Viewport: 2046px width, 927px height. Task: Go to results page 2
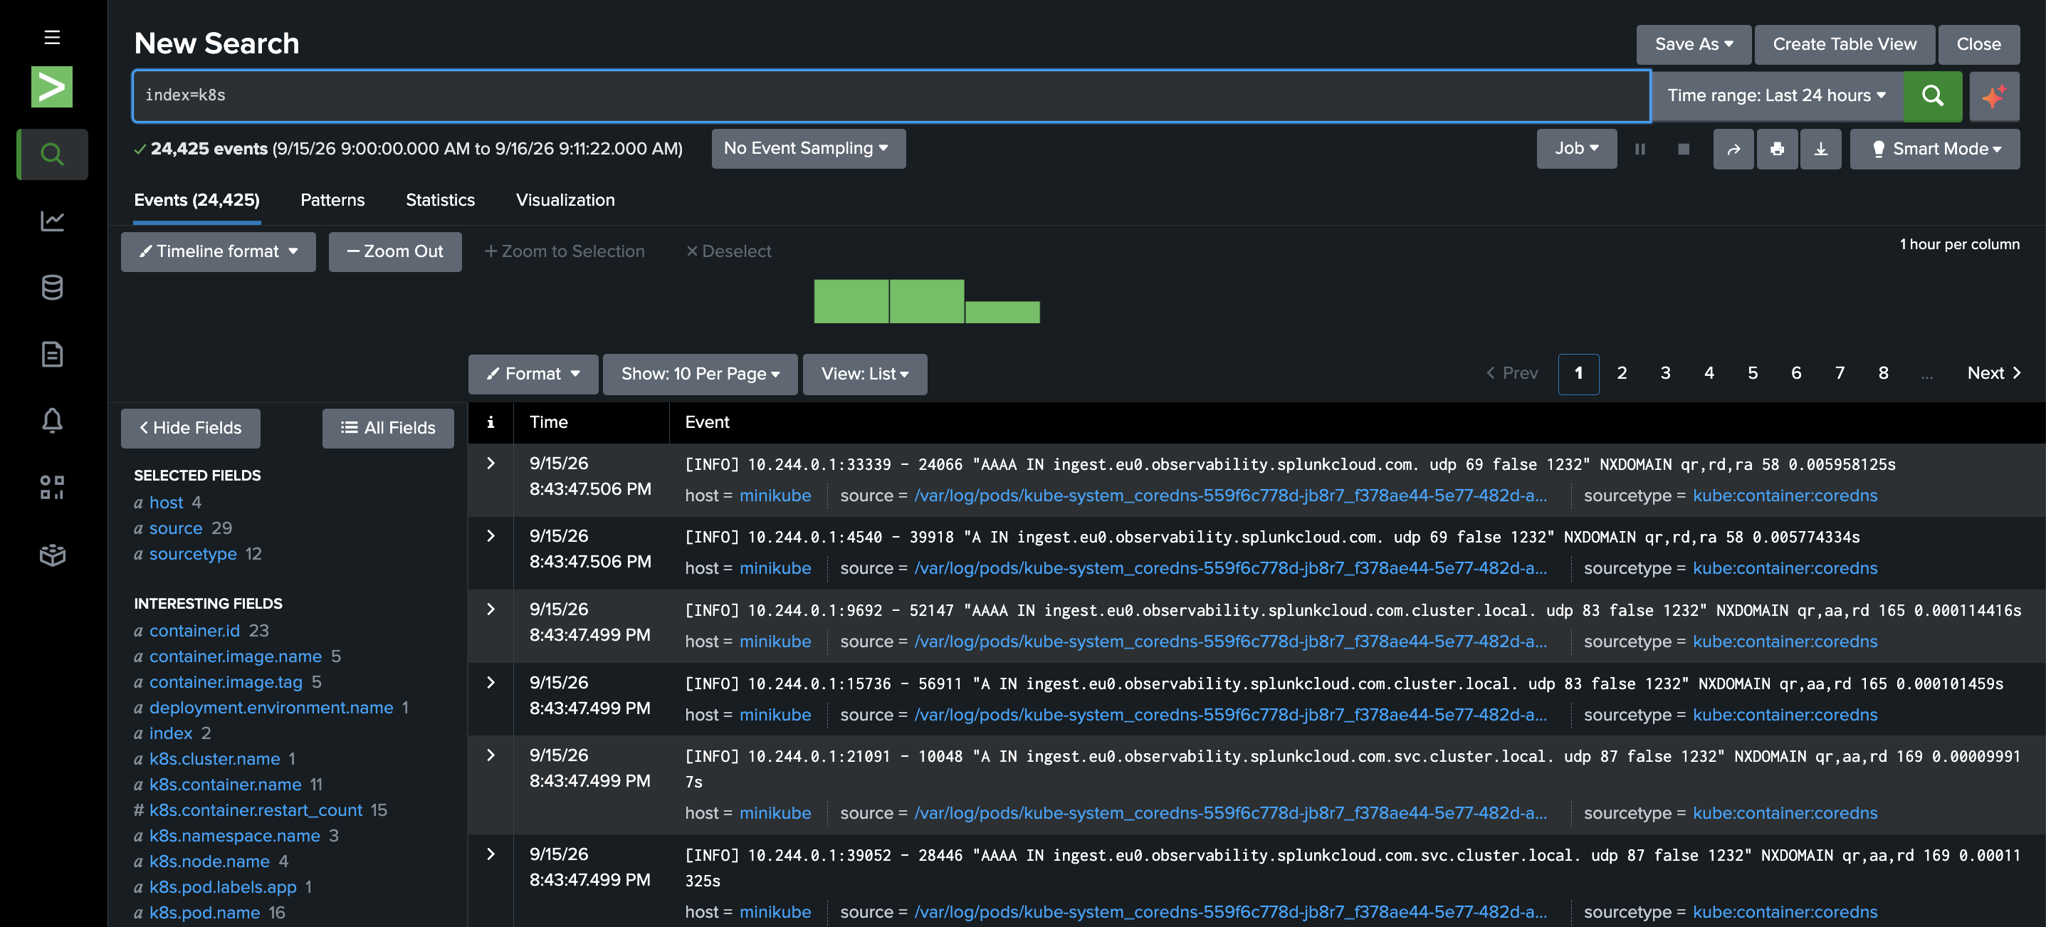coord(1621,373)
